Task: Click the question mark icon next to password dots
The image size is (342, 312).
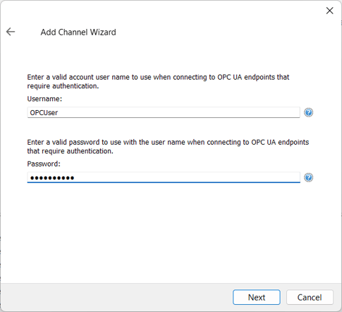Action: (308, 177)
